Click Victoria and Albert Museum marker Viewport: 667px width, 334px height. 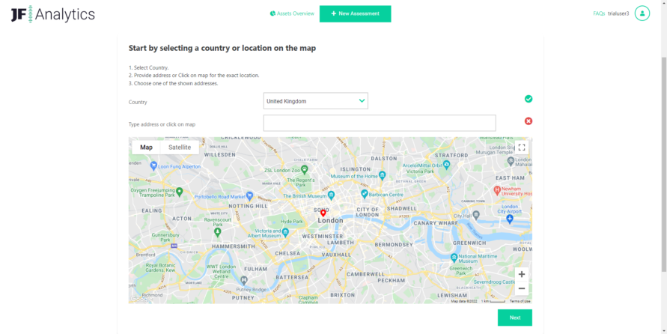pyautogui.click(x=285, y=232)
